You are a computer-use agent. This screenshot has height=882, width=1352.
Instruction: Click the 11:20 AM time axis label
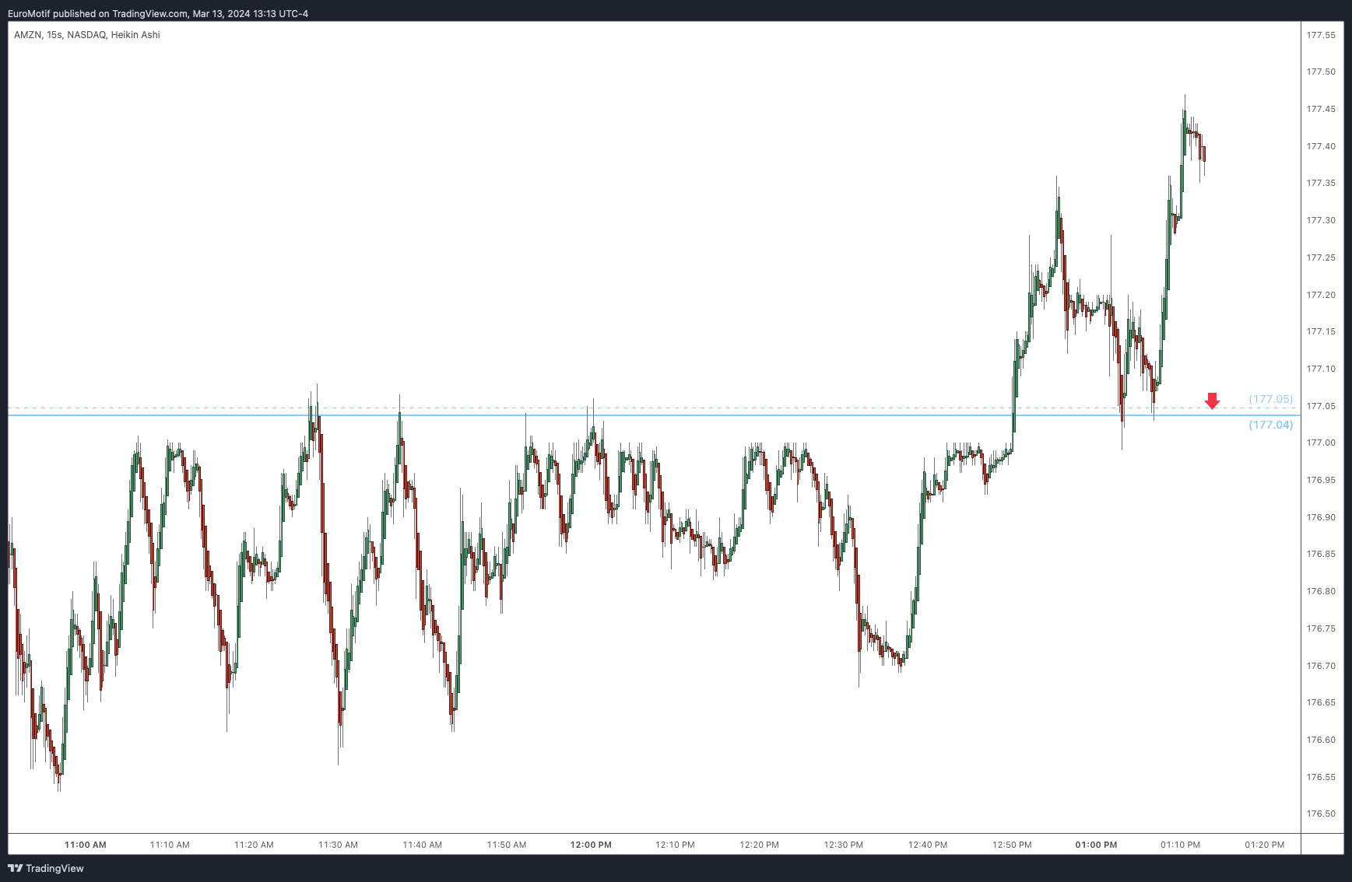254,845
